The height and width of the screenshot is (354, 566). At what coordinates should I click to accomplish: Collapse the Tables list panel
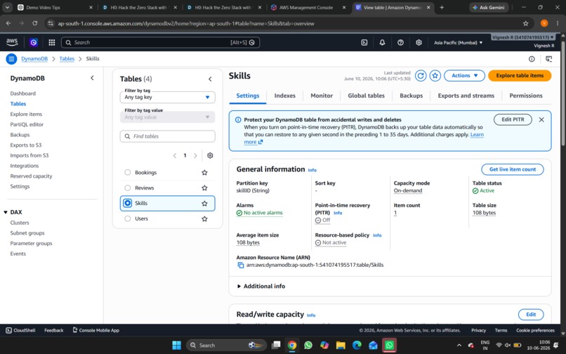[210, 79]
